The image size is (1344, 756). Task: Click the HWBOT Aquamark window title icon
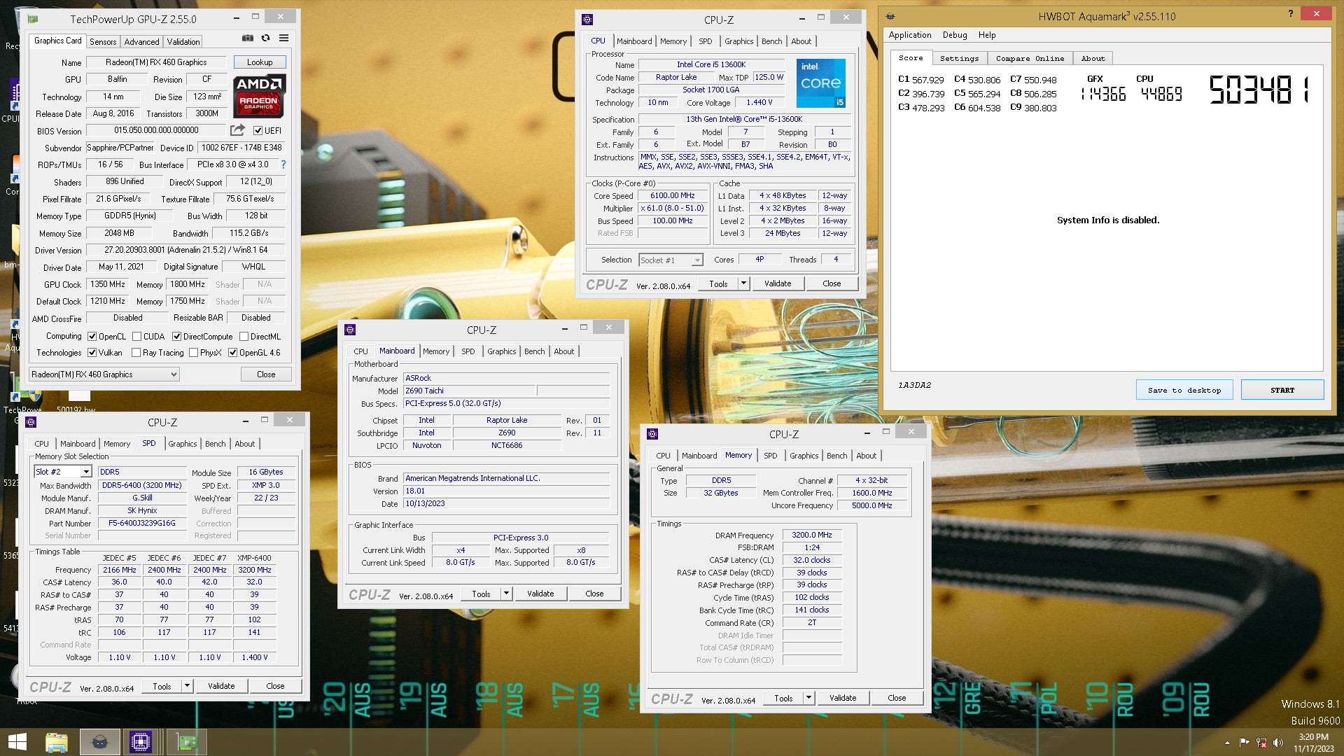(890, 16)
